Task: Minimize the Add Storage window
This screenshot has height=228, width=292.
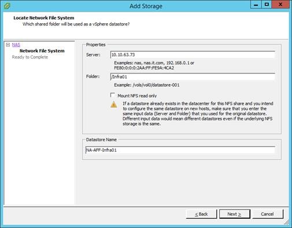Action: (256, 5)
